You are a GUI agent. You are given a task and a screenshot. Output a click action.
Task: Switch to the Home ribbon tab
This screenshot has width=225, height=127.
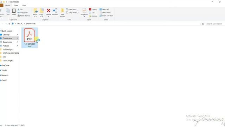click(7, 5)
